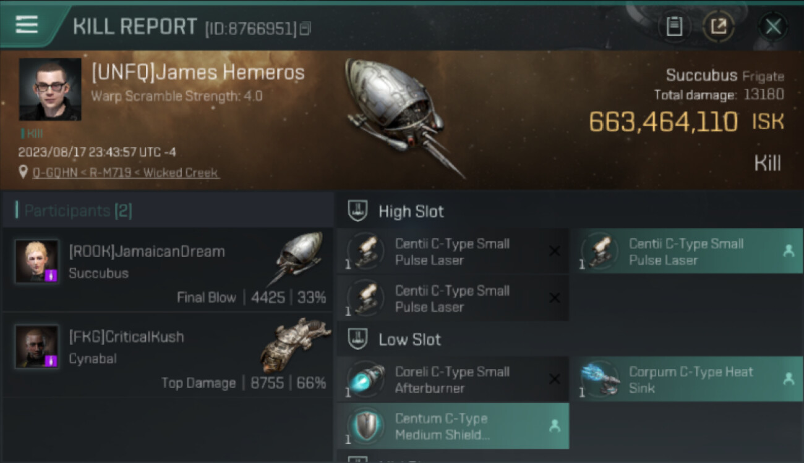Open JamaicanDream pilot portrait
The width and height of the screenshot is (804, 463).
pyautogui.click(x=37, y=261)
